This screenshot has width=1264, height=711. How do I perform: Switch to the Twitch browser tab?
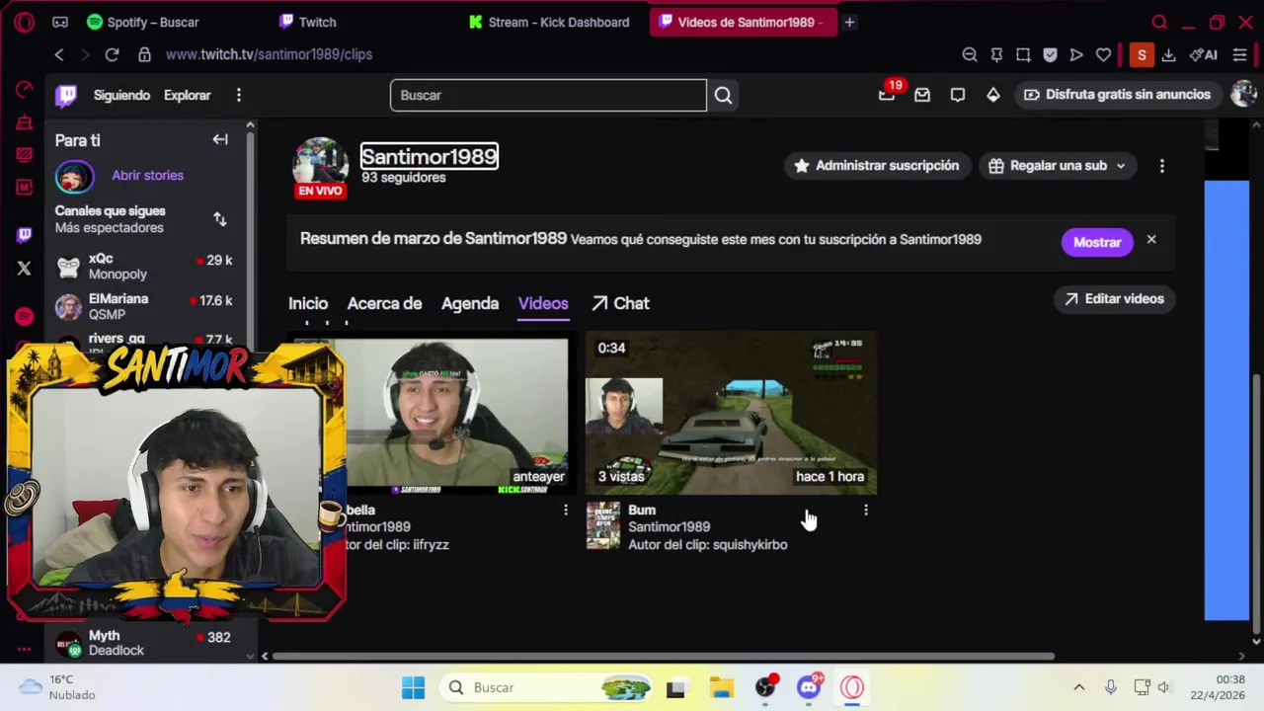pyautogui.click(x=308, y=22)
